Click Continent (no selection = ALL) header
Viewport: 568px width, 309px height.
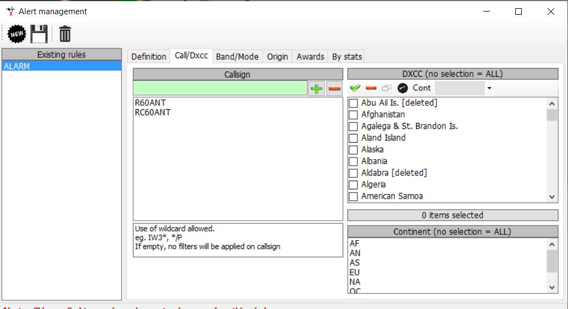pos(453,232)
